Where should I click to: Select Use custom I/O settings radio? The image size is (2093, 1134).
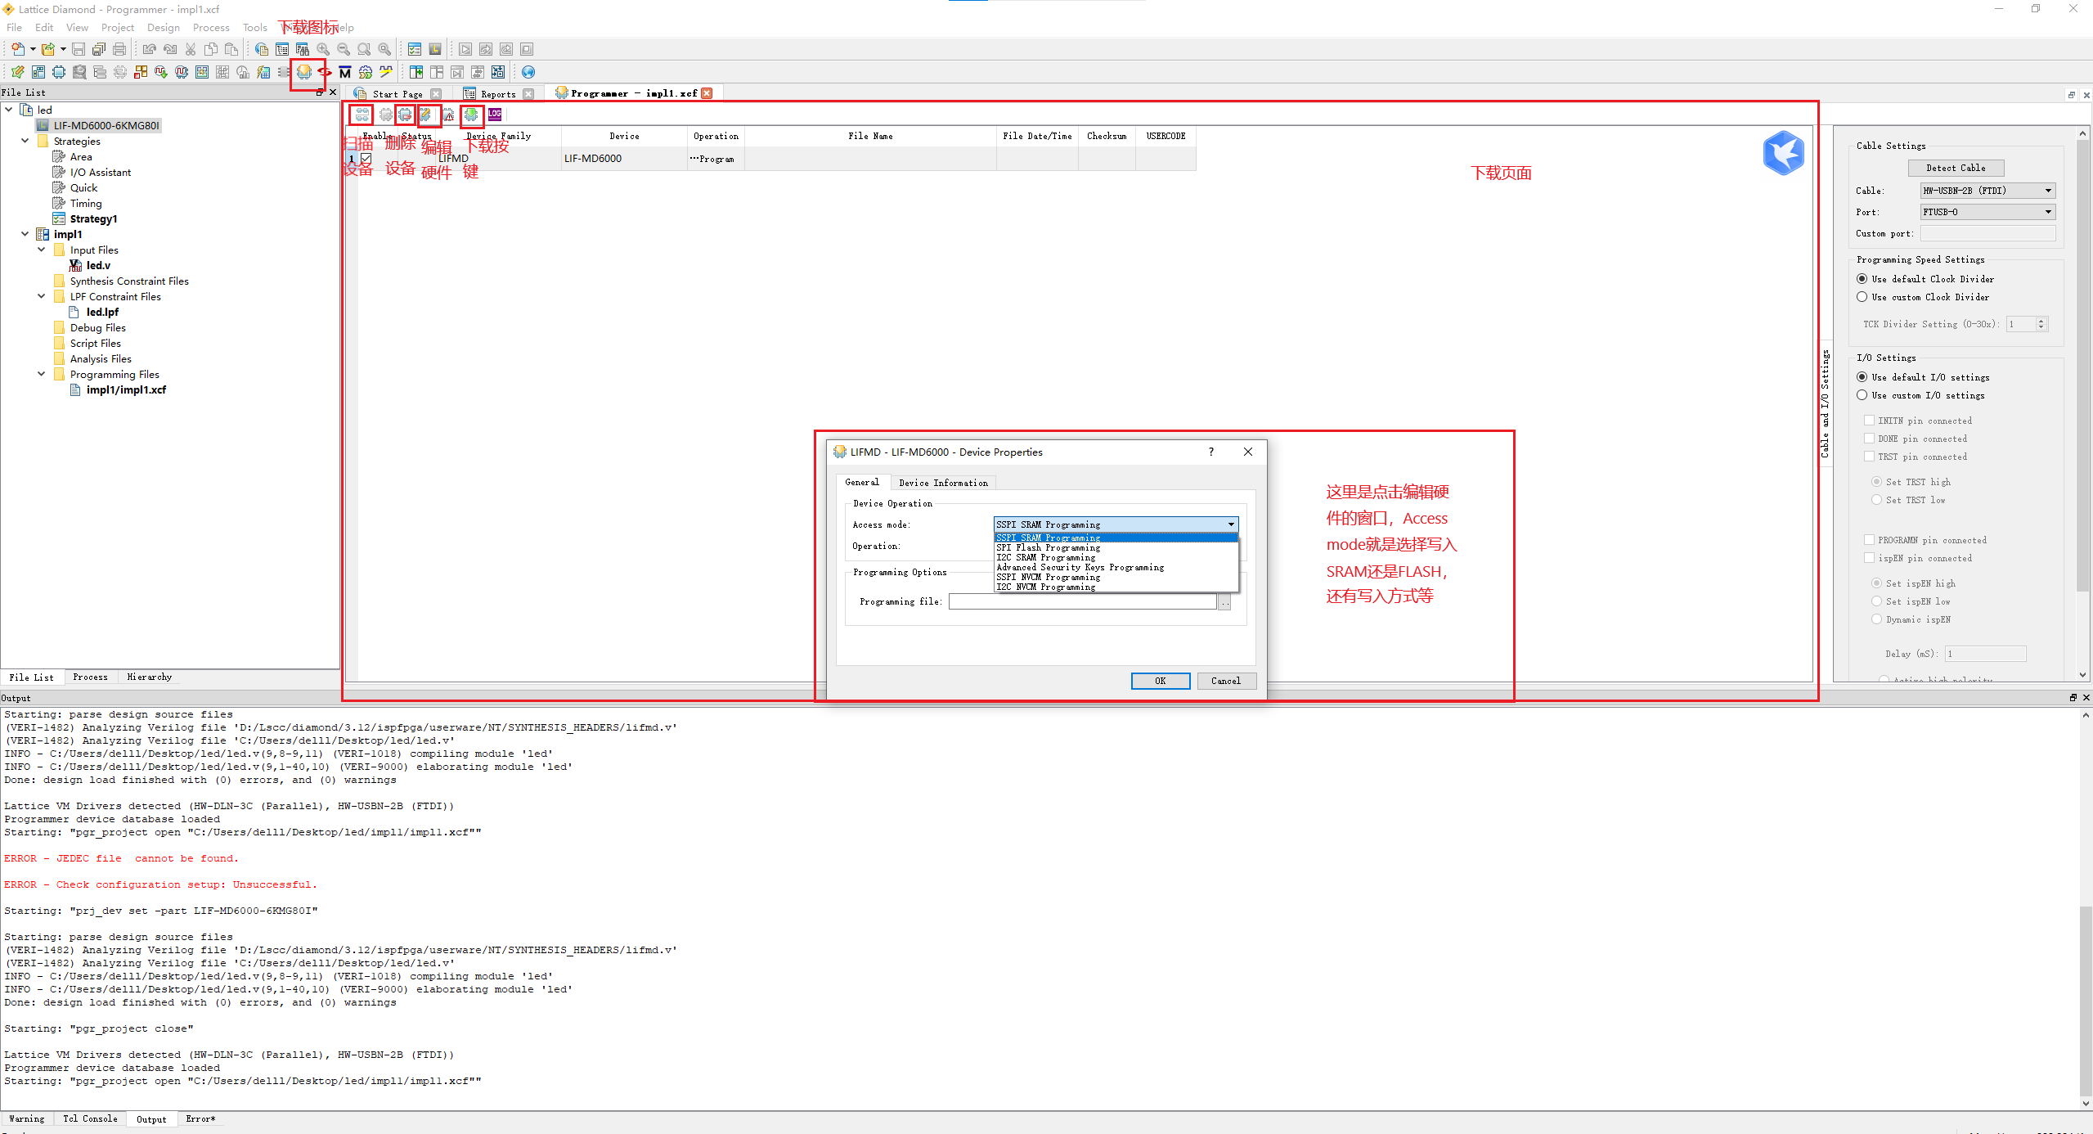click(x=1862, y=395)
